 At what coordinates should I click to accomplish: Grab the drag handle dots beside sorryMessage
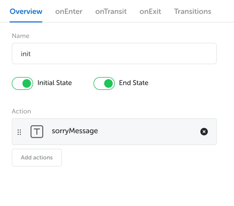(x=19, y=132)
